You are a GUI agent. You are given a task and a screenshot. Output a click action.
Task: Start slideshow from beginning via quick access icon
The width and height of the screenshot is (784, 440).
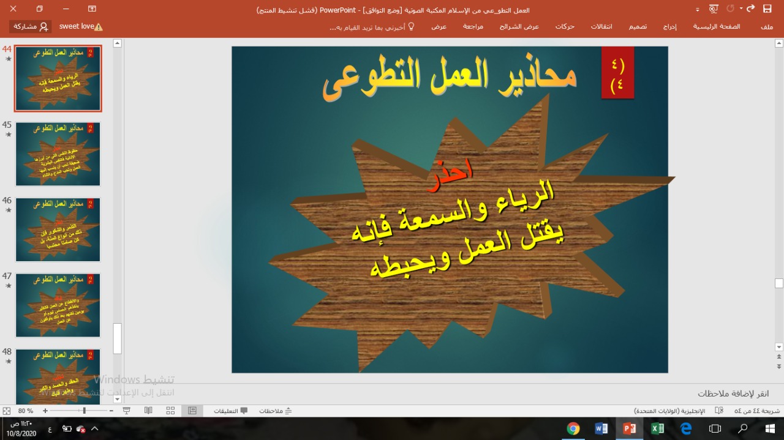[x=713, y=9]
